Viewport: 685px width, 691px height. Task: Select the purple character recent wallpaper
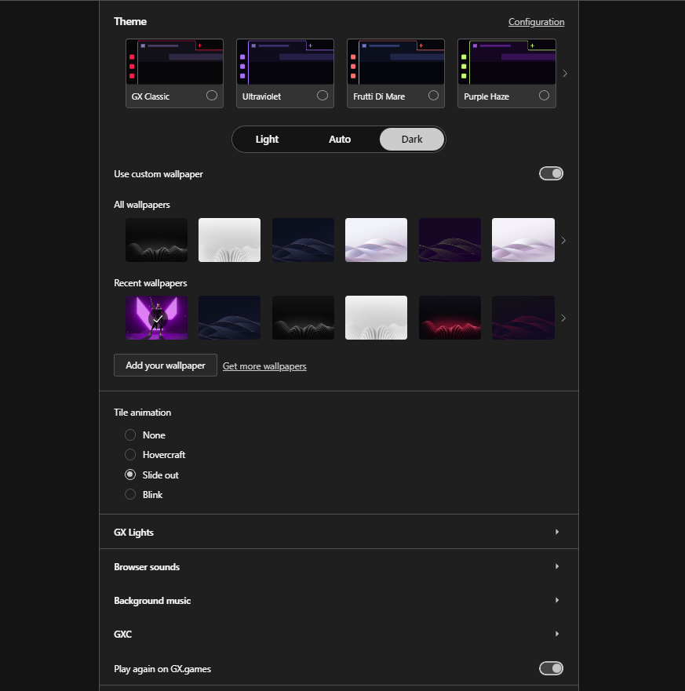[157, 318]
